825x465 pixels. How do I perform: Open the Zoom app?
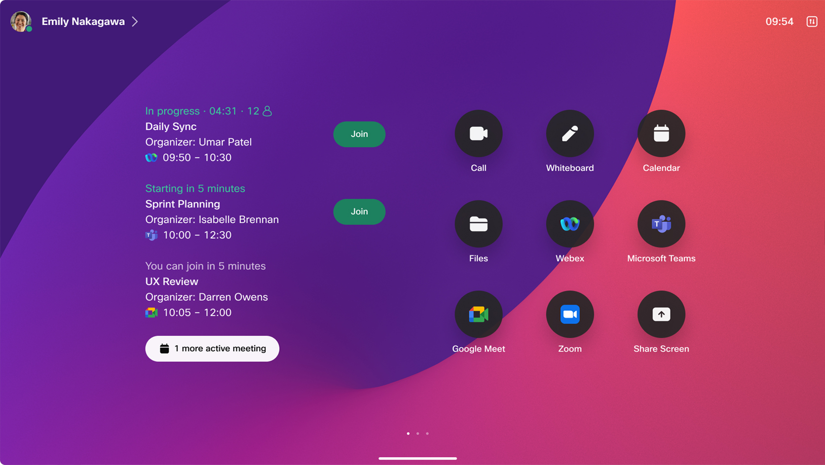[569, 314]
